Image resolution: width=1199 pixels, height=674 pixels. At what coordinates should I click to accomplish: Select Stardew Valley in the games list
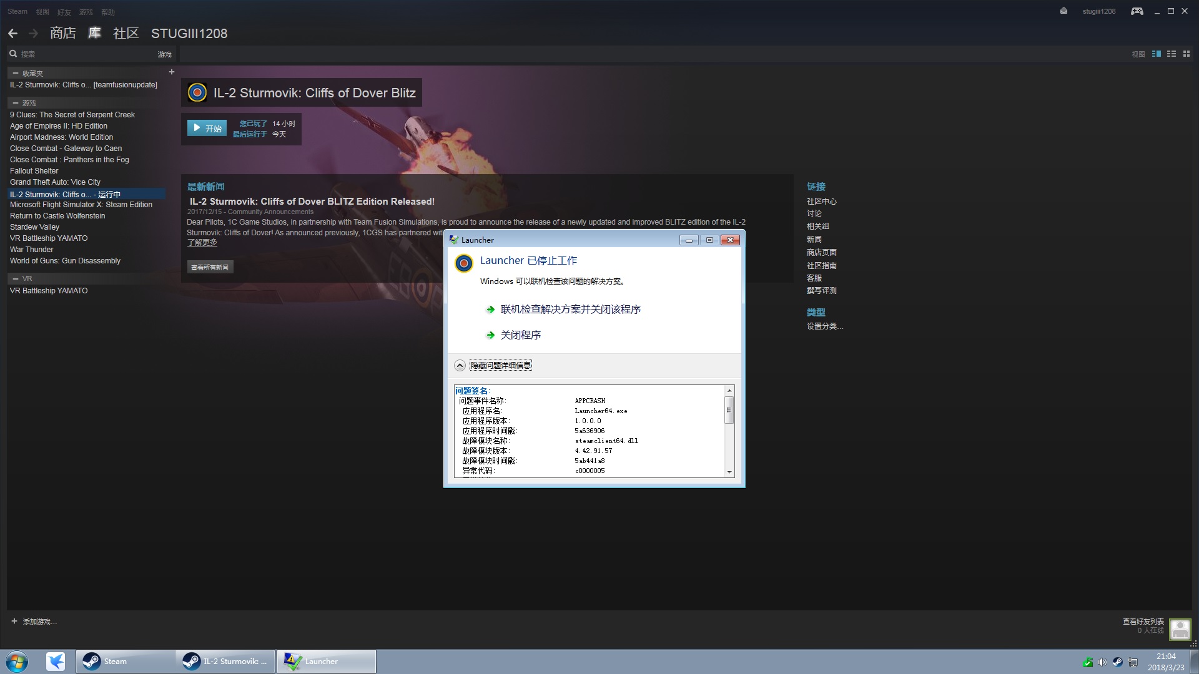[x=34, y=227]
